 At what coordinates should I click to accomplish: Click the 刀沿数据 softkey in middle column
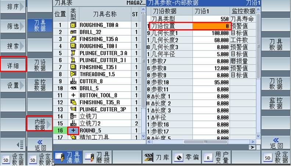40,65
